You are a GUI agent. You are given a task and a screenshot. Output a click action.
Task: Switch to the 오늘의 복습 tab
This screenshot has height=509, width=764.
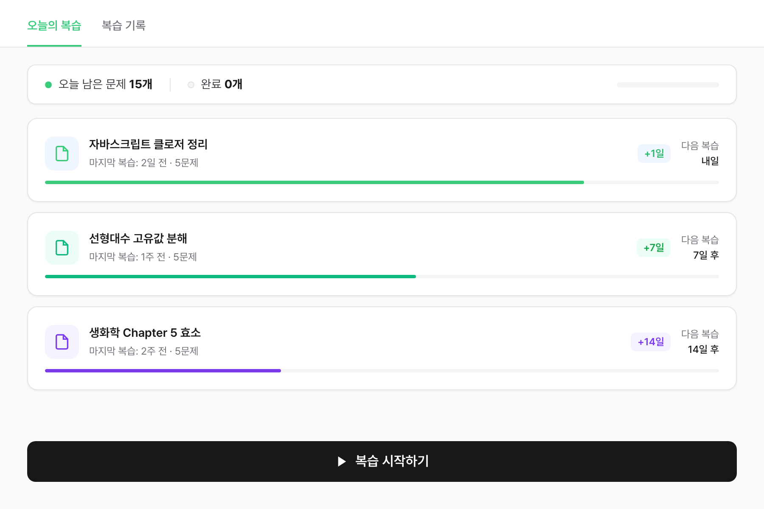pos(54,25)
